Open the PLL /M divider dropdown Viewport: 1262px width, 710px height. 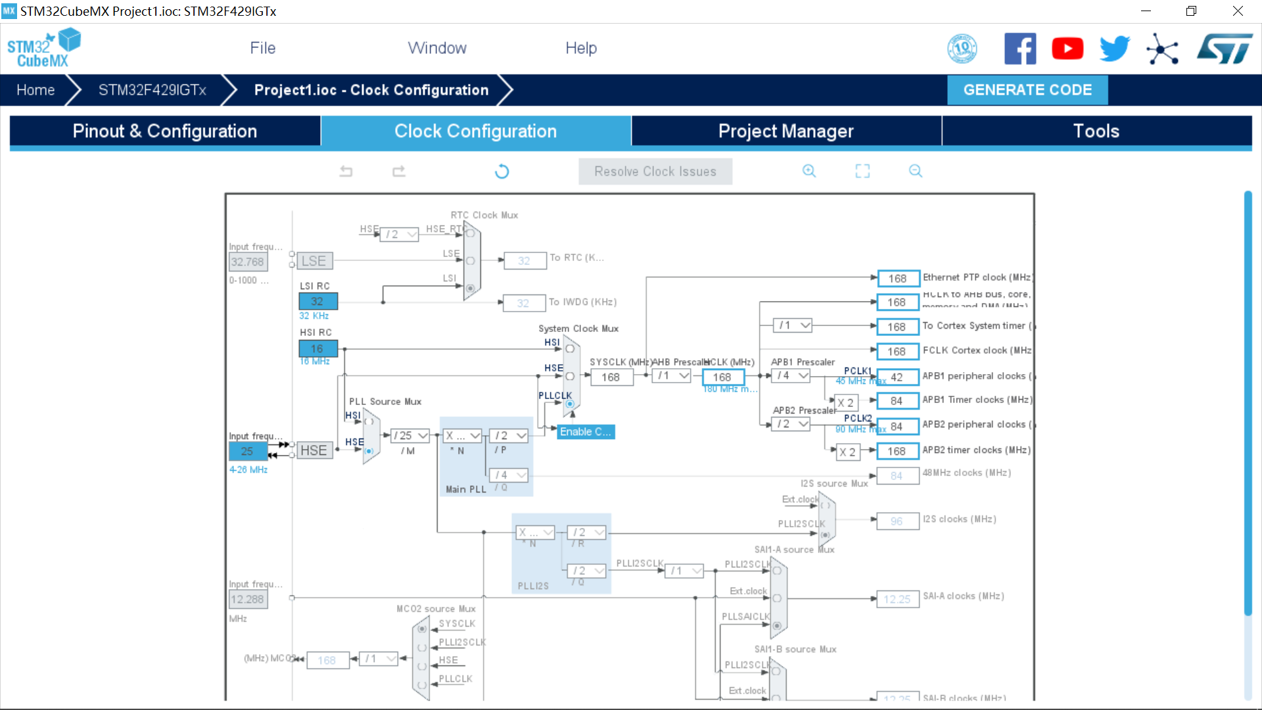(410, 435)
